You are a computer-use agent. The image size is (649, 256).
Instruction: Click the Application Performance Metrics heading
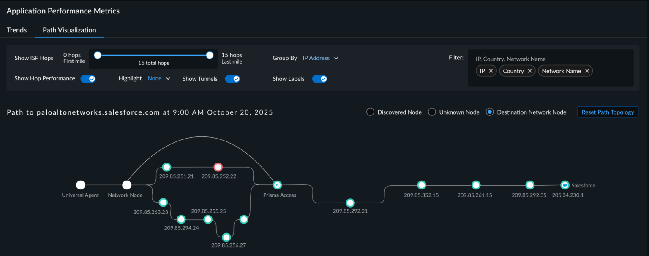[63, 11]
